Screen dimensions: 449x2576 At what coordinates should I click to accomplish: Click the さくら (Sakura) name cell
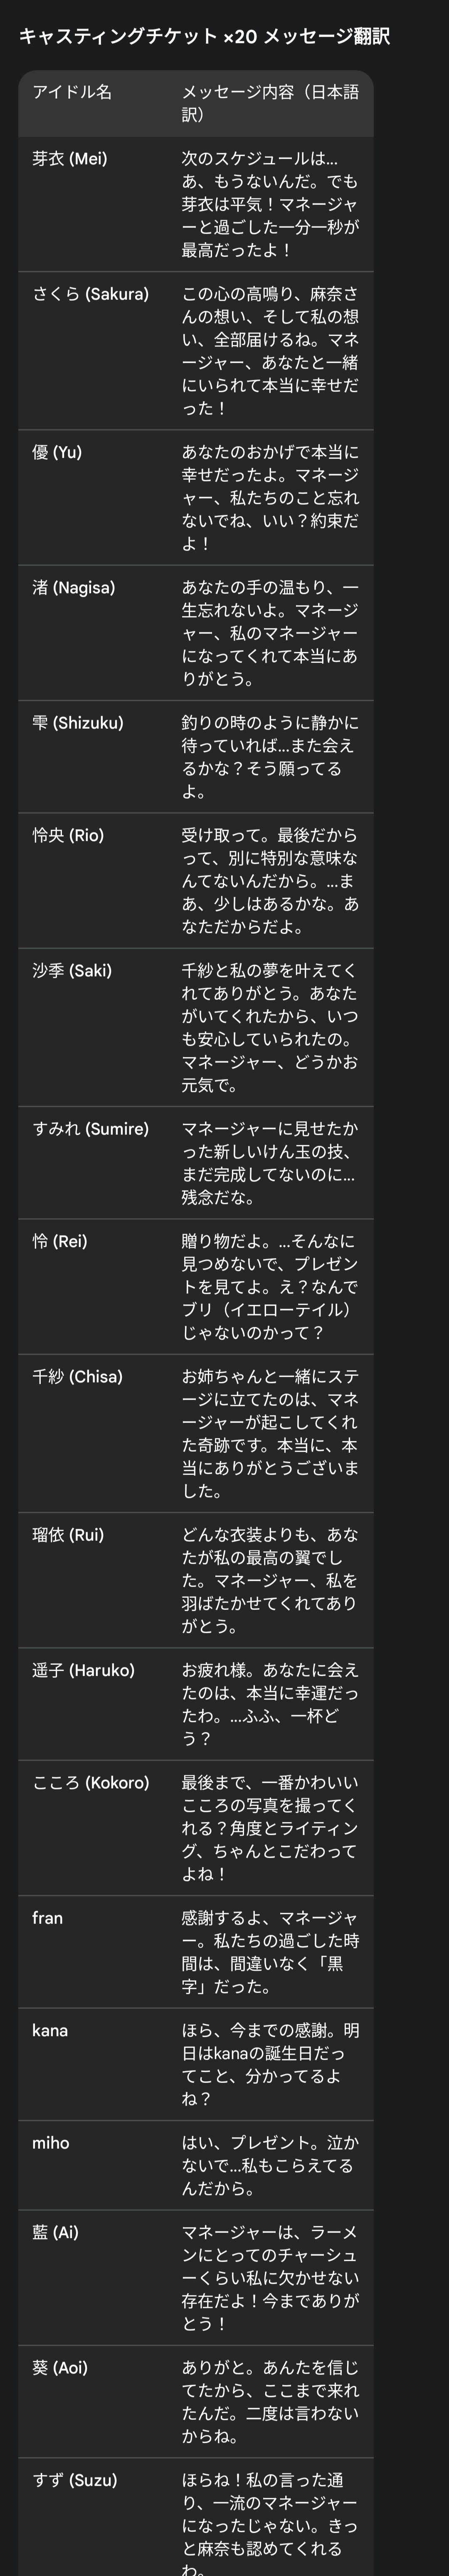click(90, 294)
